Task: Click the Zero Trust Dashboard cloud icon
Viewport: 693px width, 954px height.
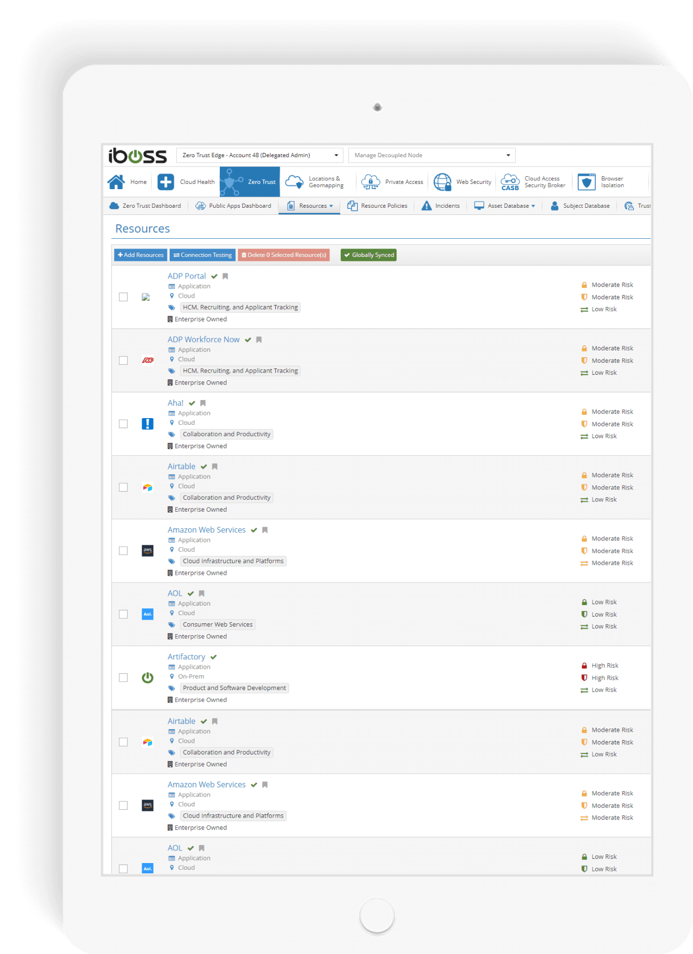Action: (114, 206)
